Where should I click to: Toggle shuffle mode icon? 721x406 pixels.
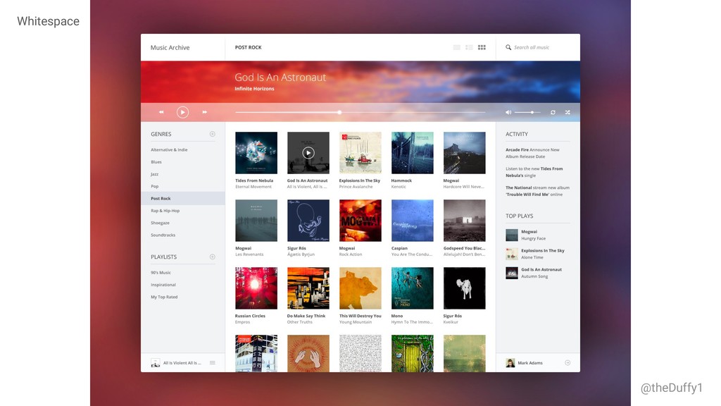pos(568,112)
